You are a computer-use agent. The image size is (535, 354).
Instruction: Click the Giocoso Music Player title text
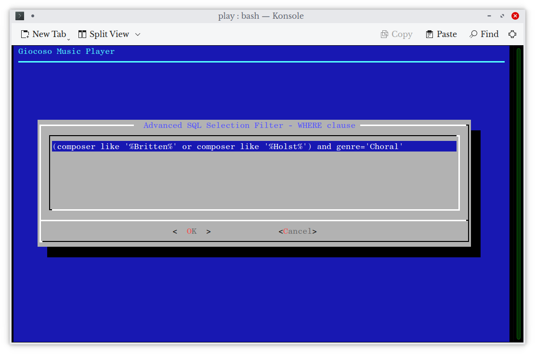(66, 51)
